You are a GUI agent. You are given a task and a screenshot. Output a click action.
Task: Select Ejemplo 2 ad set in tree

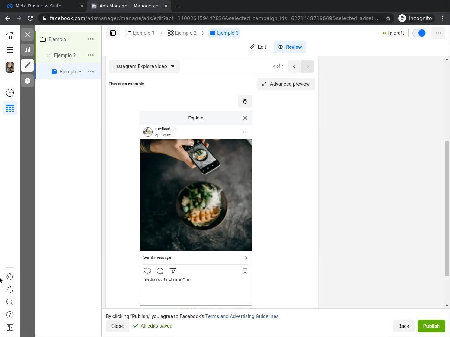click(65, 55)
